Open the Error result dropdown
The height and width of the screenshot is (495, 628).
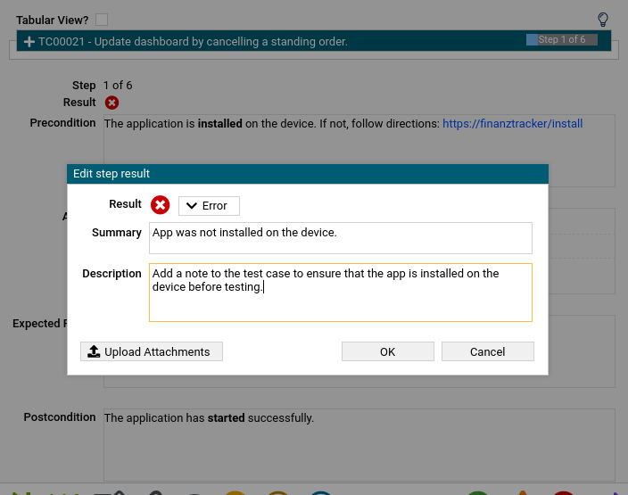(209, 206)
